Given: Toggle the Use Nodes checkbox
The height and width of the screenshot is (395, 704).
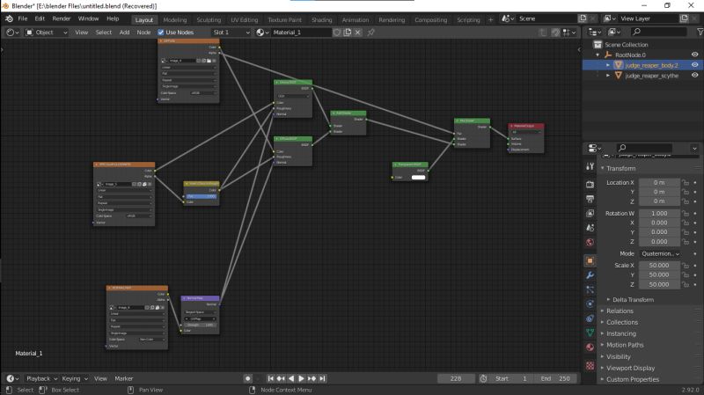Looking at the screenshot, I should pos(161,33).
